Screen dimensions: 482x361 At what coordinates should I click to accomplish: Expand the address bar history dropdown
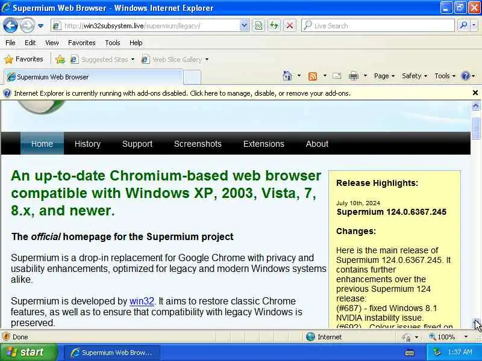coord(244,26)
